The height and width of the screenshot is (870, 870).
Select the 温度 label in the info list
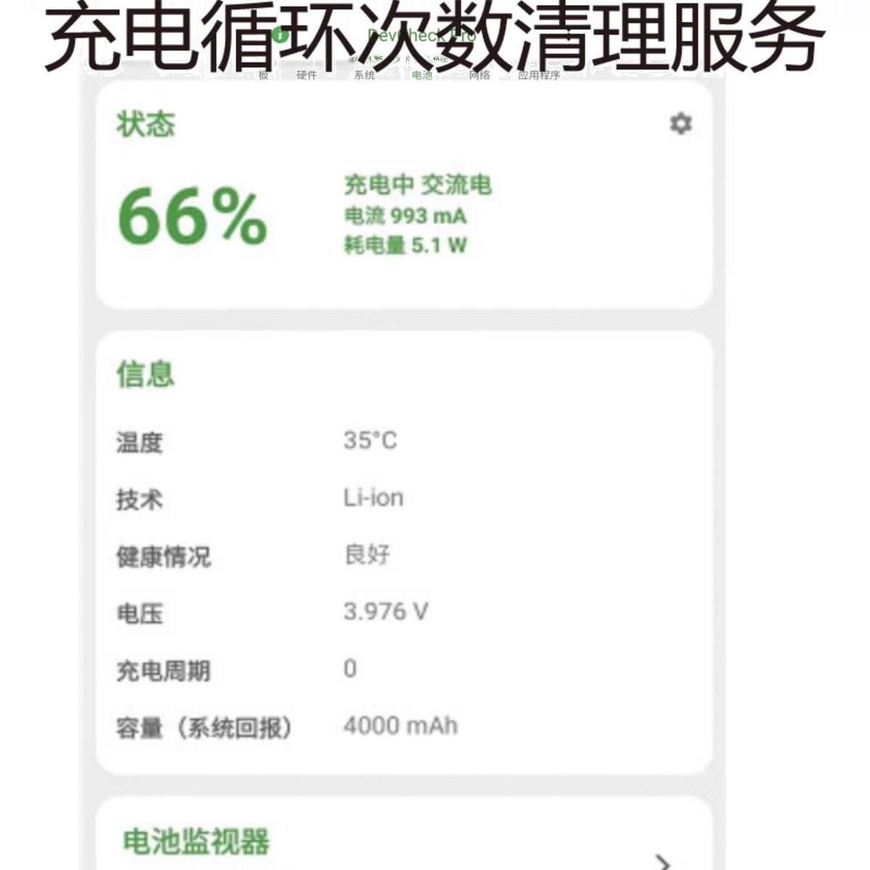[139, 442]
